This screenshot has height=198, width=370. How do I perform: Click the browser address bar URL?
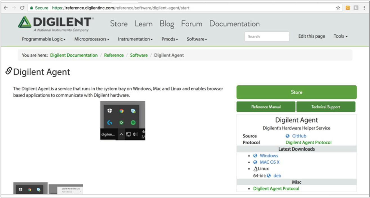[x=121, y=8]
